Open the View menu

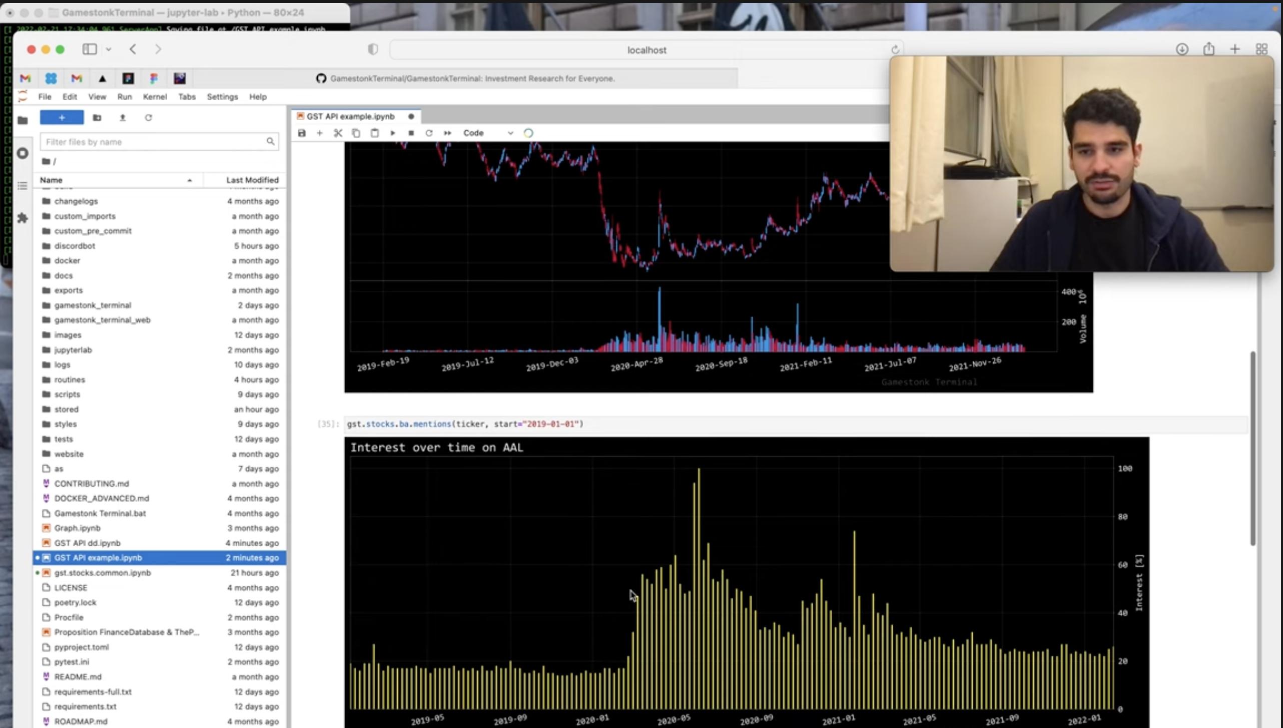coord(97,97)
